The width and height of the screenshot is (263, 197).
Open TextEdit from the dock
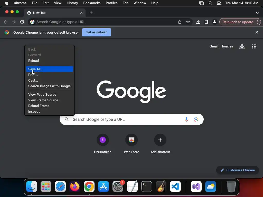(132, 186)
